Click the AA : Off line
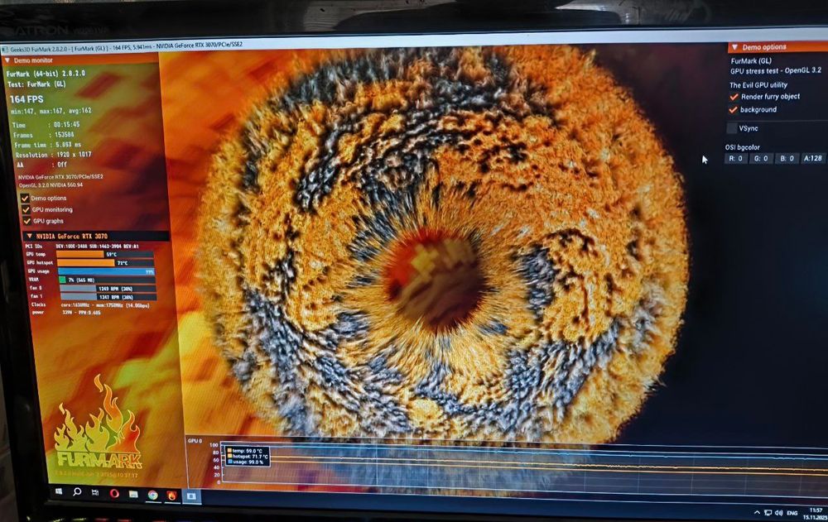Screen dimensions: 828x522 (41, 165)
